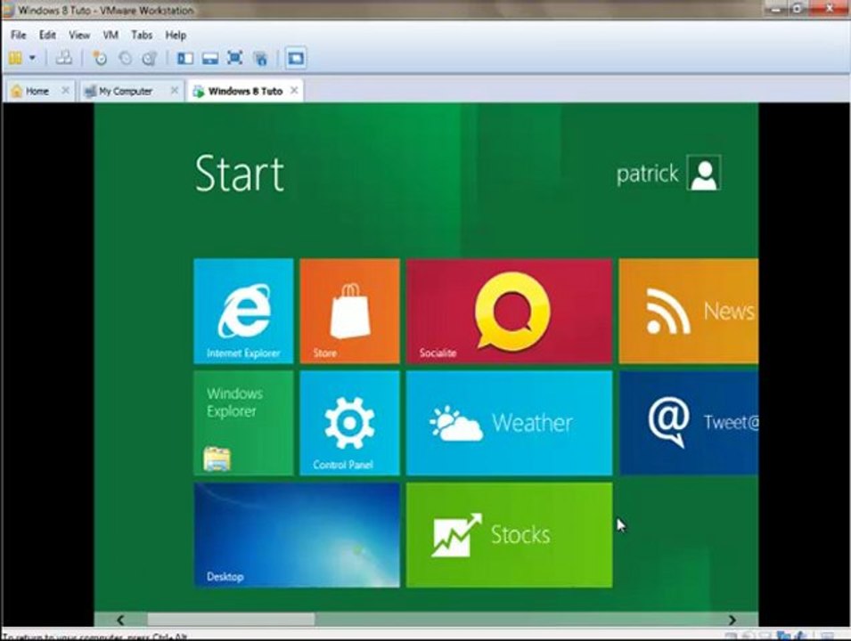Screen dimensions: 851x641
Task: Open the Control Panel tile
Action: pyautogui.click(x=349, y=423)
